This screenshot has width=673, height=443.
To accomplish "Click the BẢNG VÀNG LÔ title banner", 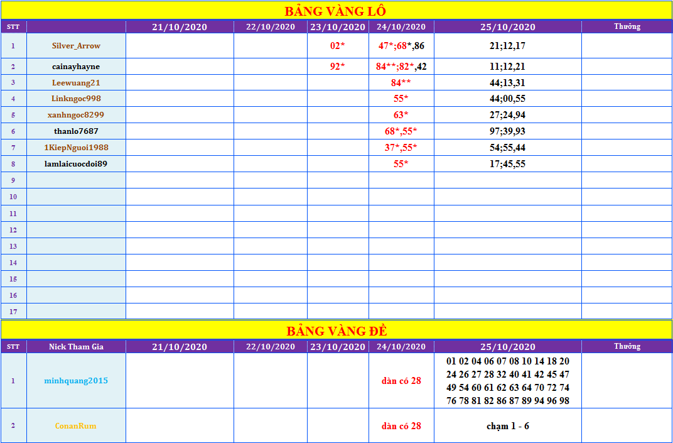I will [x=336, y=11].
